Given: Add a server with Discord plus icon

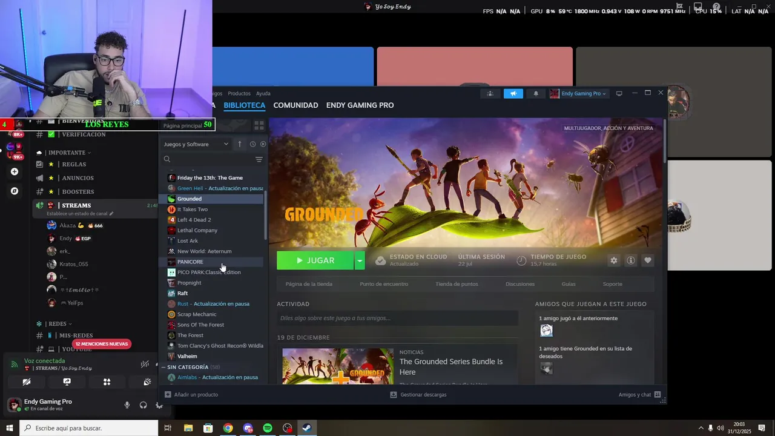Looking at the screenshot, I should point(15,171).
